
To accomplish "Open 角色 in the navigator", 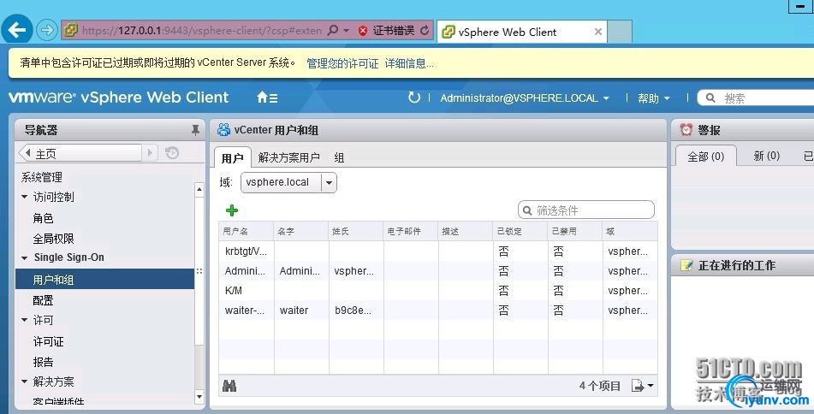I will coord(43,218).
